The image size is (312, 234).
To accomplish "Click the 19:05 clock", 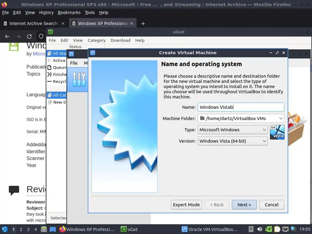I will point(305,229).
